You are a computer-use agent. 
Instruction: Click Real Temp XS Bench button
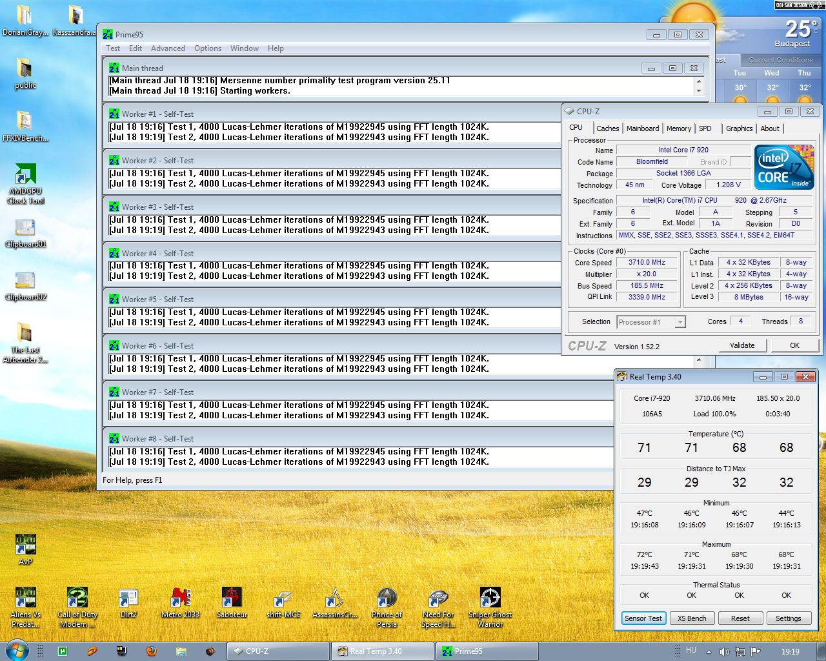click(691, 618)
